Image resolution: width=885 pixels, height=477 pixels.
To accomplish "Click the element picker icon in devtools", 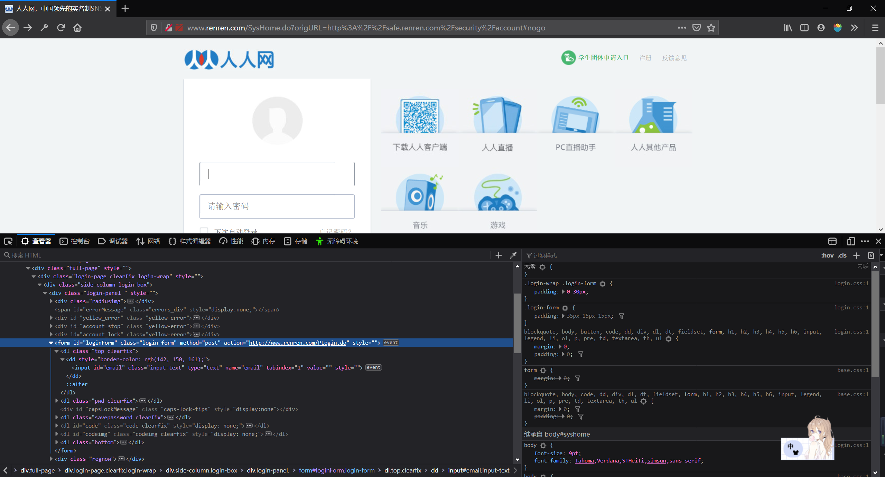I will coord(8,241).
